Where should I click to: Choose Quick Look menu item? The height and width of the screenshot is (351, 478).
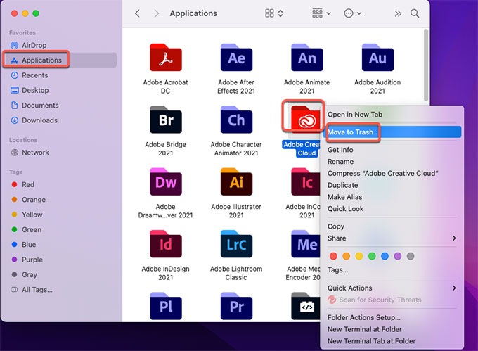(392, 209)
